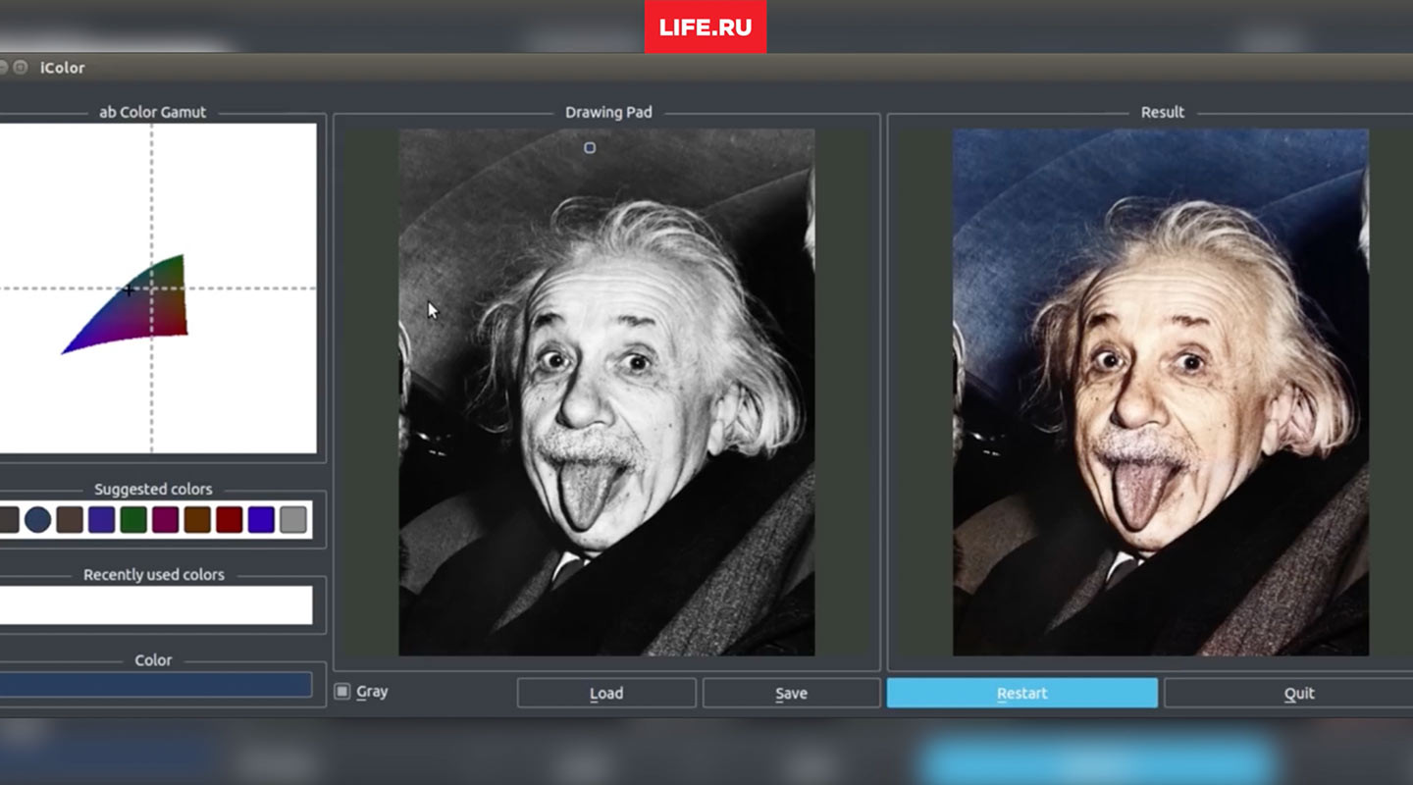Image resolution: width=1413 pixels, height=785 pixels.
Task: Pick the magenta suggested color swatch
Action: (x=166, y=520)
